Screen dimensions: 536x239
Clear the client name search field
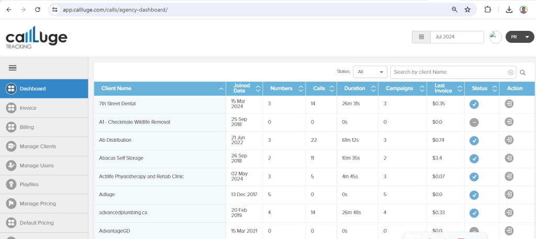pos(511,72)
